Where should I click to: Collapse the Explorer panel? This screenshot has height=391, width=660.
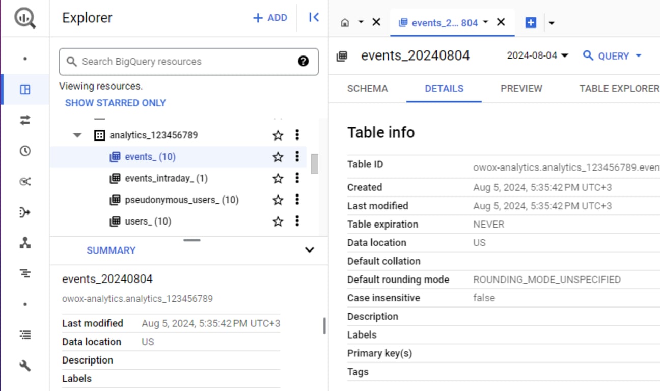314,18
